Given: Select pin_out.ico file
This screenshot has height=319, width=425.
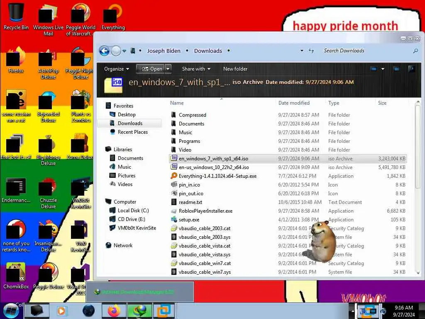Looking at the screenshot, I should [x=191, y=194].
